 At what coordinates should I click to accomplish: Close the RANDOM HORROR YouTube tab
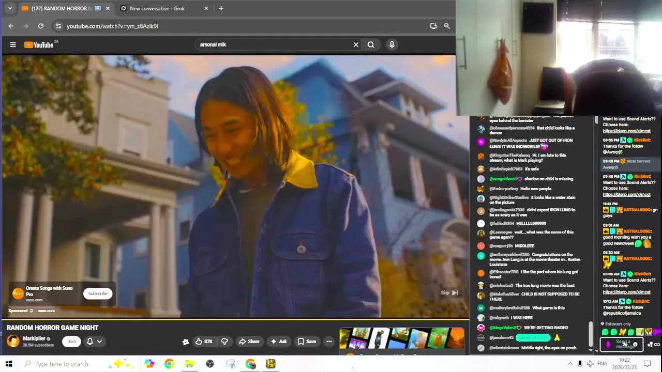point(108,8)
